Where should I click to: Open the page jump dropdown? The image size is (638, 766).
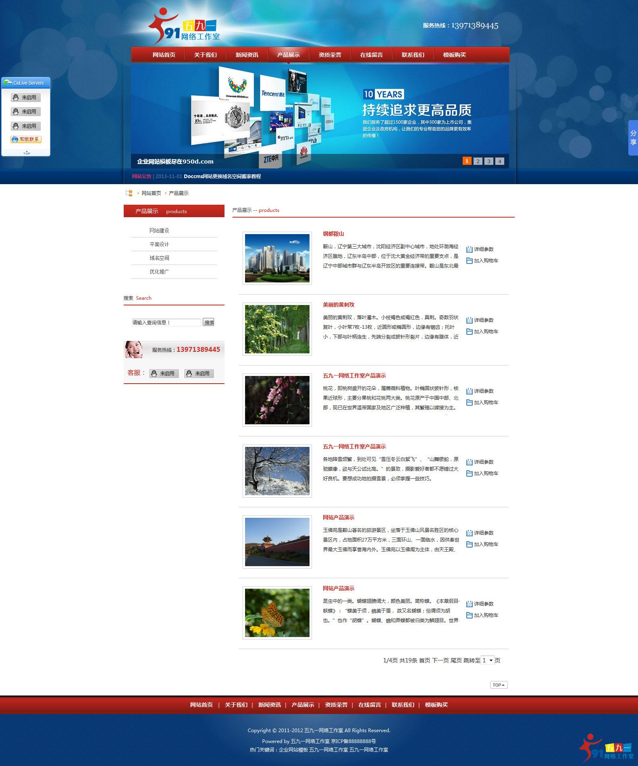click(x=488, y=660)
